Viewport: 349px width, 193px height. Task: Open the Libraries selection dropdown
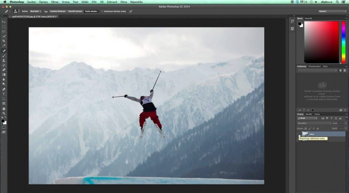click(317, 70)
